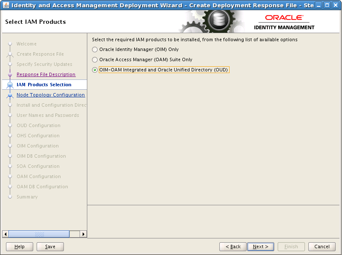Close the wizard window
342x255 pixels.
point(336,5)
